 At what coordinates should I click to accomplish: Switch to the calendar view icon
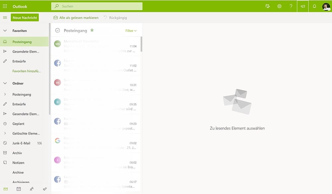[x=19, y=189]
